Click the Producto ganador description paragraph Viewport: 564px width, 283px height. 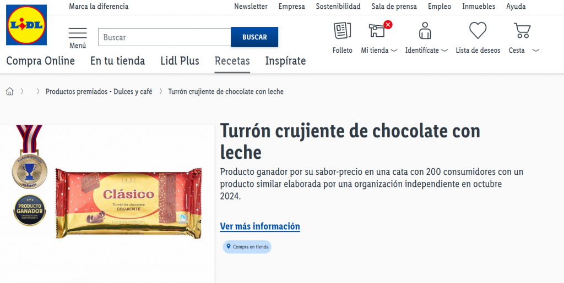click(372, 184)
